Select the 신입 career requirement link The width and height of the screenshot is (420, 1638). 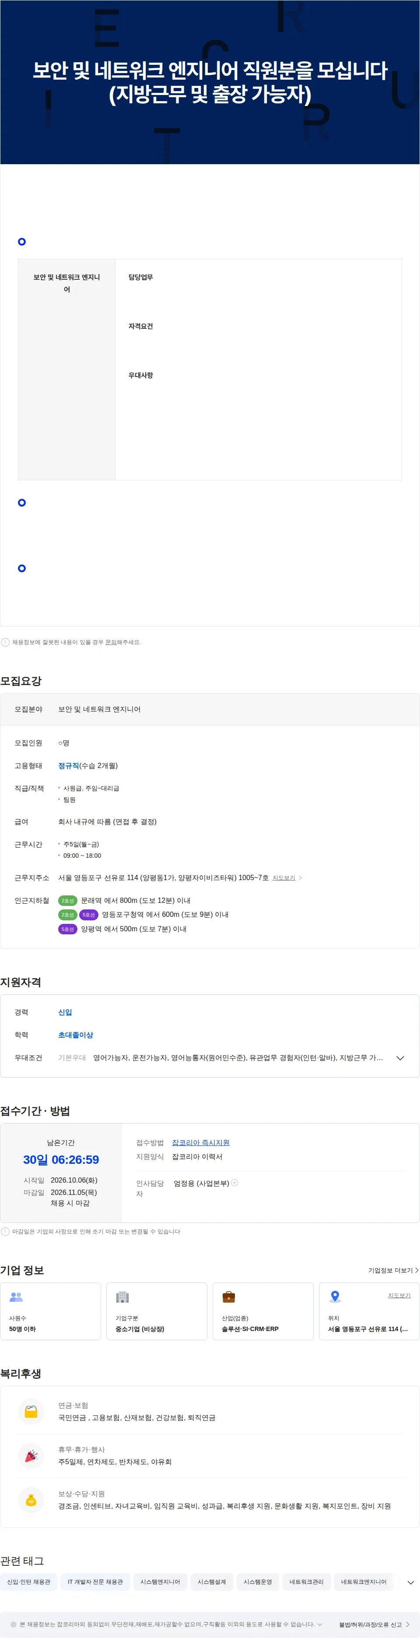(x=65, y=1012)
